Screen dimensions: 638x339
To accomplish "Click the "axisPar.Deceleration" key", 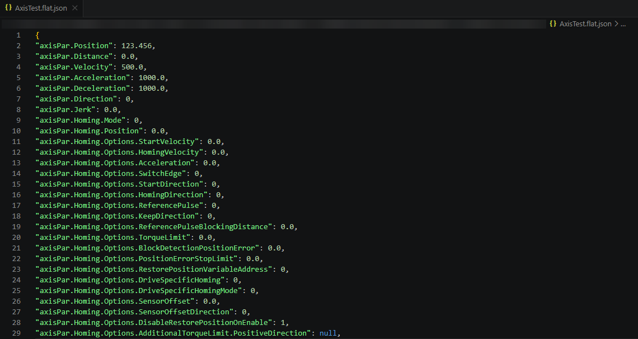I will [83, 88].
